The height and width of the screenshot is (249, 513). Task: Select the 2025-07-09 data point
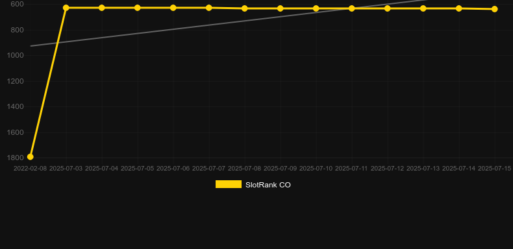(280, 8)
